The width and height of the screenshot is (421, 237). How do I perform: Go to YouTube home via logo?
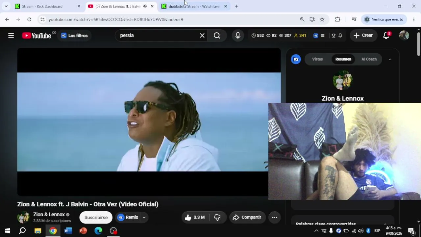pos(37,36)
